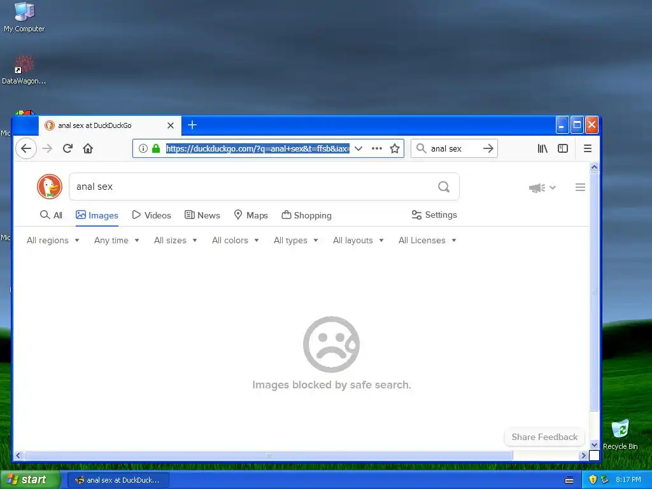Image resolution: width=652 pixels, height=489 pixels.
Task: Click the vertical scrollbar thumb
Action: [x=594, y=292]
